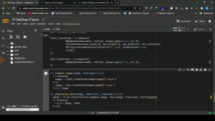Star the CatsDogs TF.ipynb notebook
The height and width of the screenshot is (121, 215).
pos(43,19)
